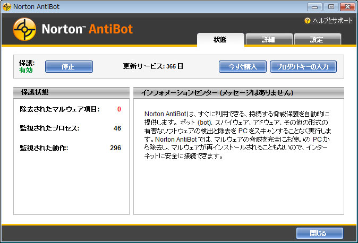Click the プロダクトキーの入力 button

303,67
